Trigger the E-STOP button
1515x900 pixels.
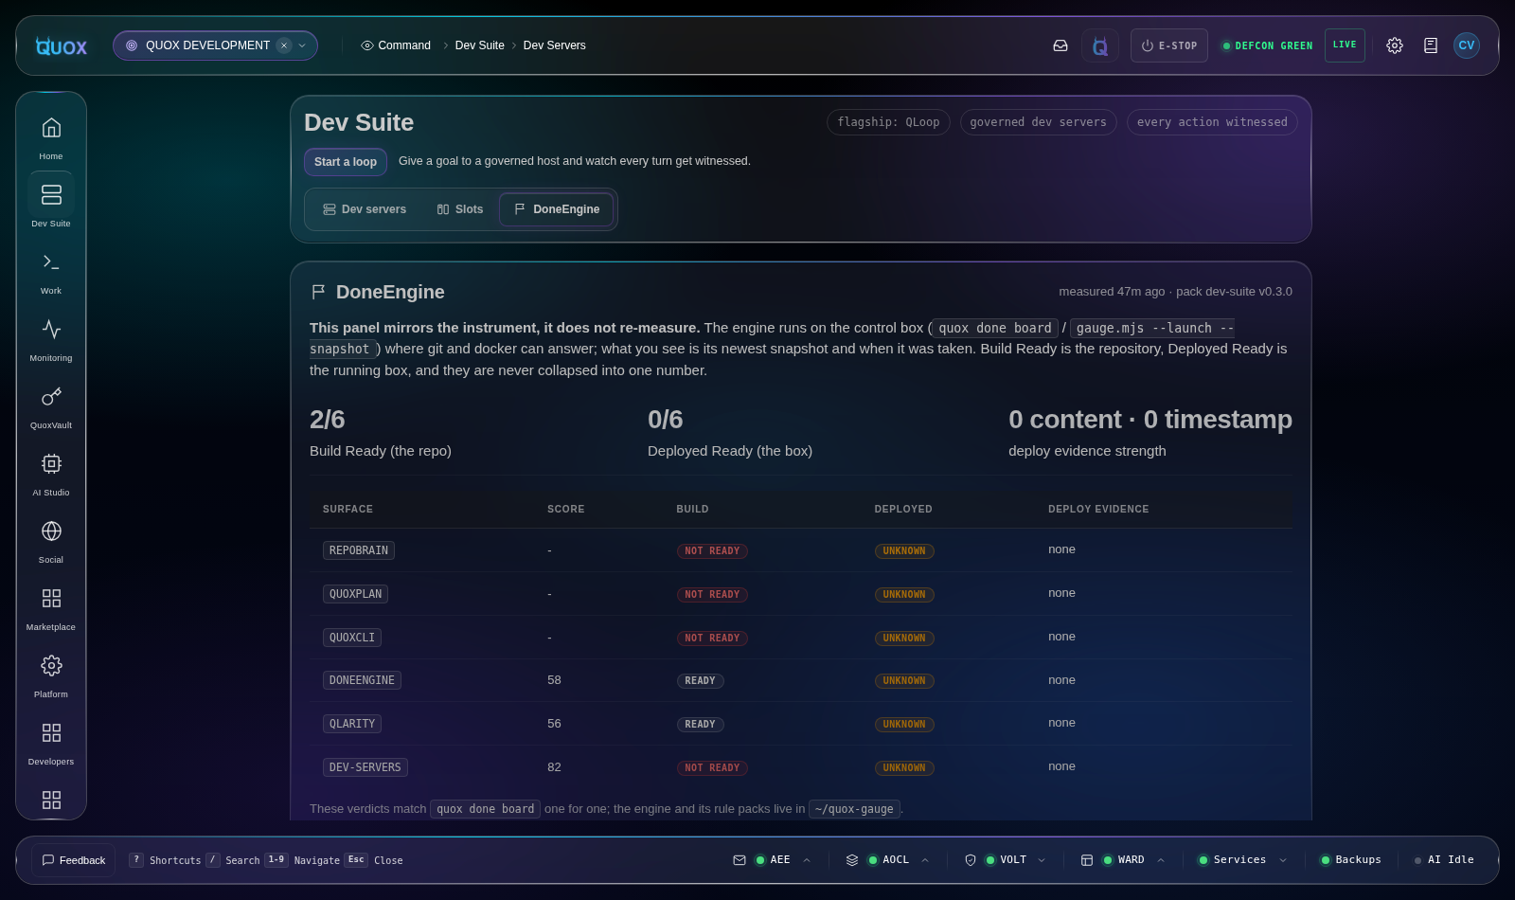(1169, 45)
